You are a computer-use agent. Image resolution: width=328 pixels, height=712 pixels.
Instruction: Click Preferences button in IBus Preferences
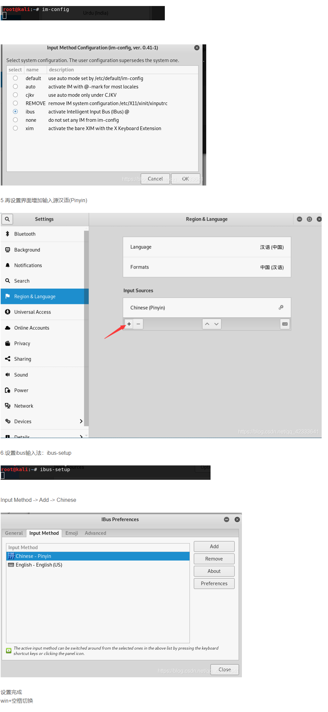pyautogui.click(x=214, y=584)
